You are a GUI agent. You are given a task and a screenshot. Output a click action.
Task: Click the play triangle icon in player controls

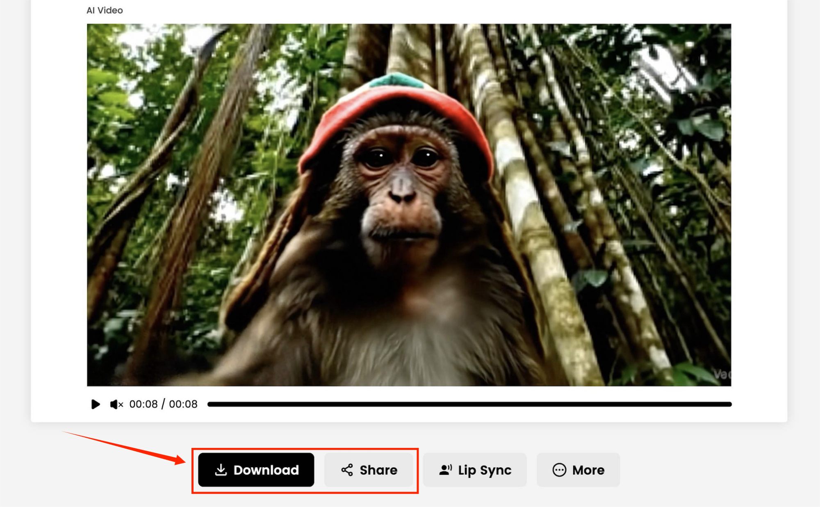pos(96,404)
